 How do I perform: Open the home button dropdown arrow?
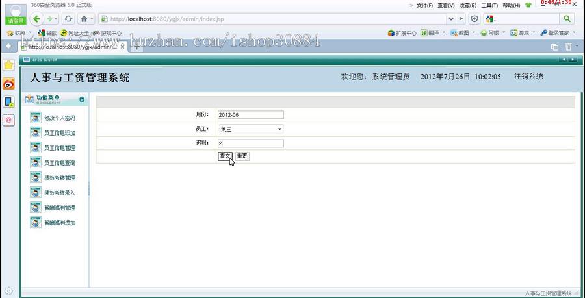(92, 19)
